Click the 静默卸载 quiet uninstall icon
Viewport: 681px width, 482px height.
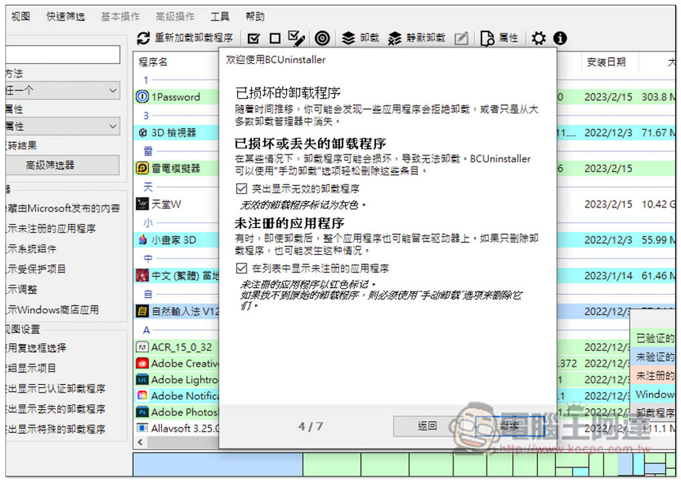pyautogui.click(x=394, y=38)
